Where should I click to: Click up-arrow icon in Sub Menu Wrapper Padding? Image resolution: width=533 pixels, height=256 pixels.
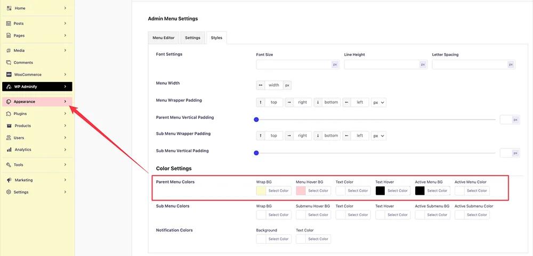pos(261,136)
